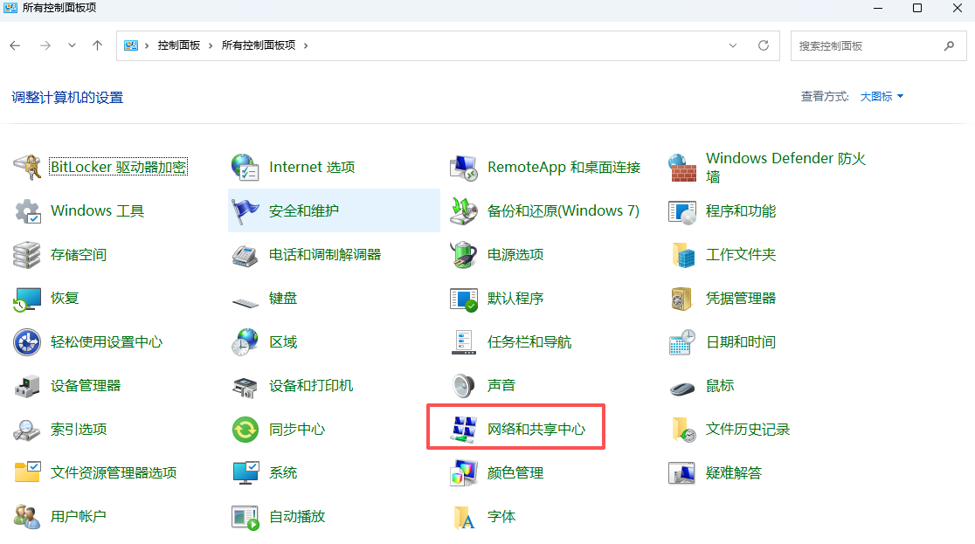
Task: Click the 程序和功能 link
Action: click(x=740, y=210)
